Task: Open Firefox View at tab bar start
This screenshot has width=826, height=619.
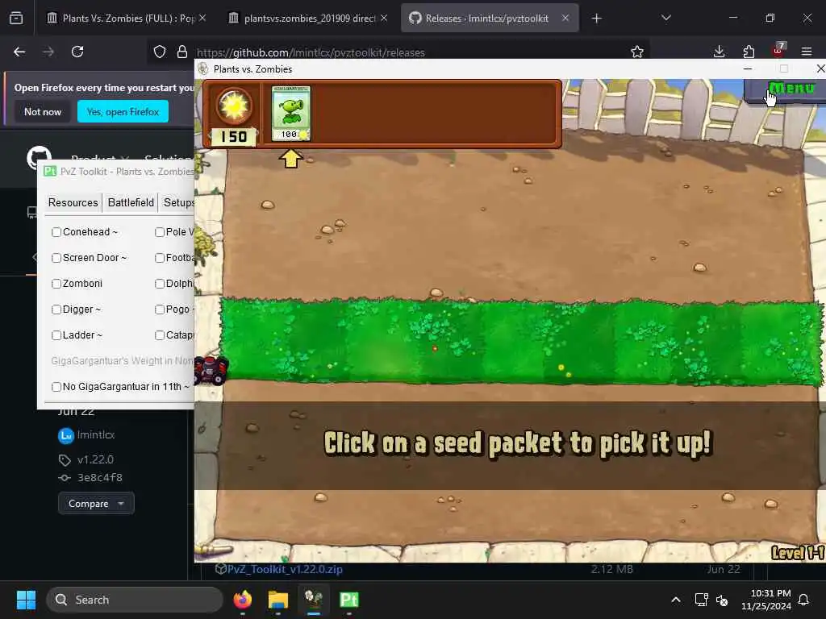Action: point(16,19)
